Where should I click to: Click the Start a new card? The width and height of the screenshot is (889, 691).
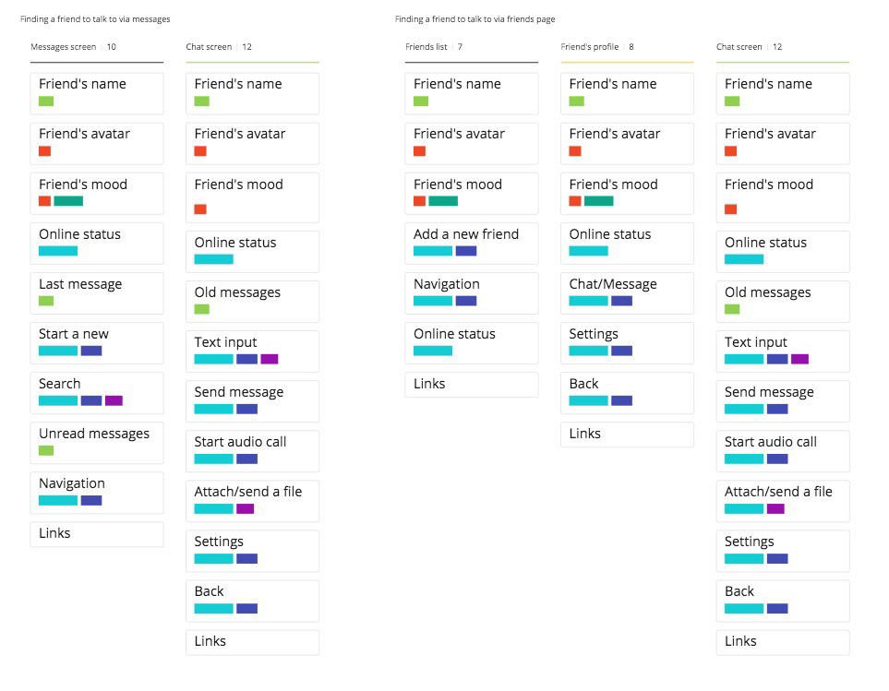(x=97, y=342)
